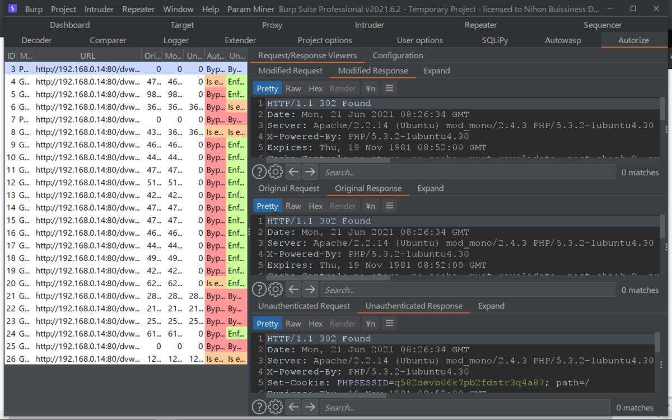Select request row with ID 13
This screenshot has width=672, height=420.
tap(125, 195)
